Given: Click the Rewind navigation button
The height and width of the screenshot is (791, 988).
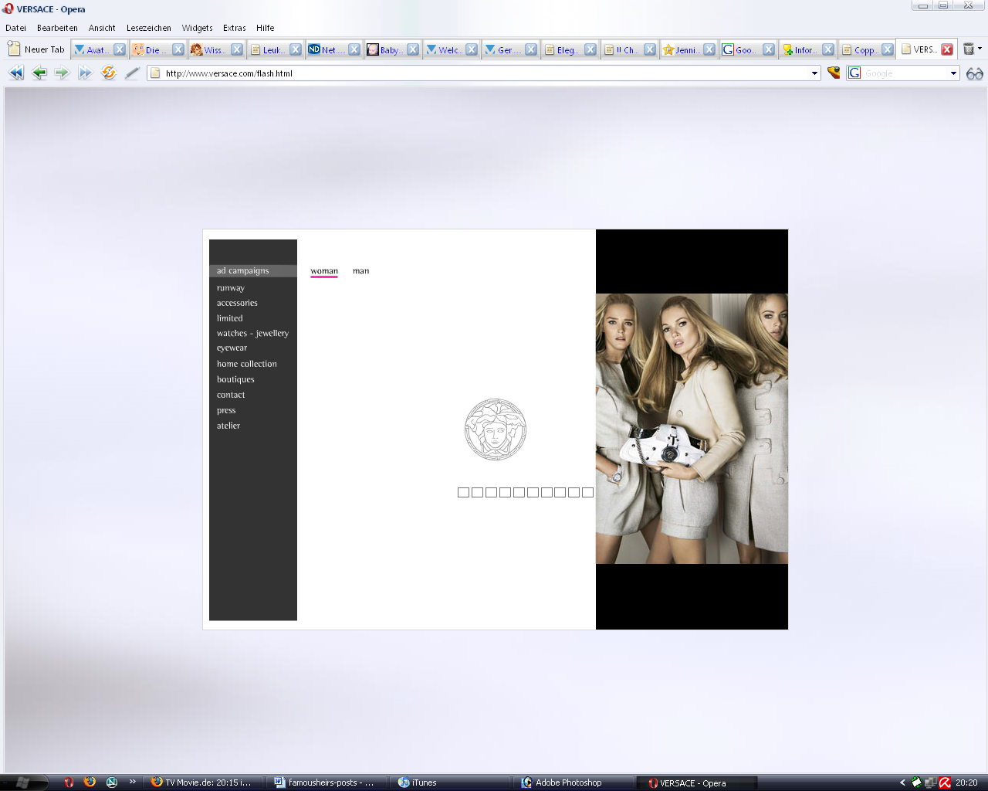Looking at the screenshot, I should click(16, 73).
